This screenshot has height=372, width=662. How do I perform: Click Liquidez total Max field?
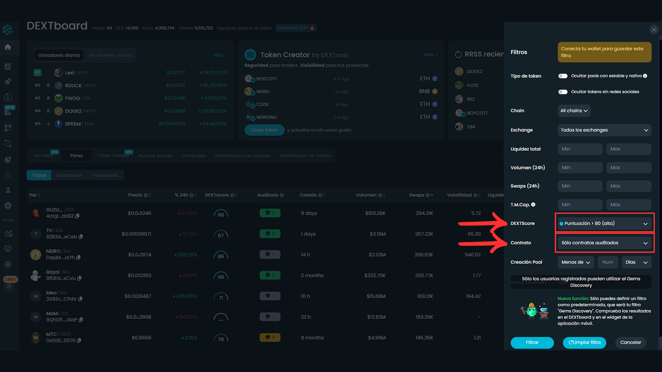[x=629, y=149]
